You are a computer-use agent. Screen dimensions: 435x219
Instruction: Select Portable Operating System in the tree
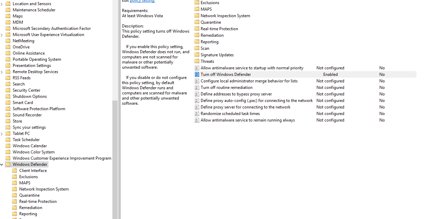[37, 59]
